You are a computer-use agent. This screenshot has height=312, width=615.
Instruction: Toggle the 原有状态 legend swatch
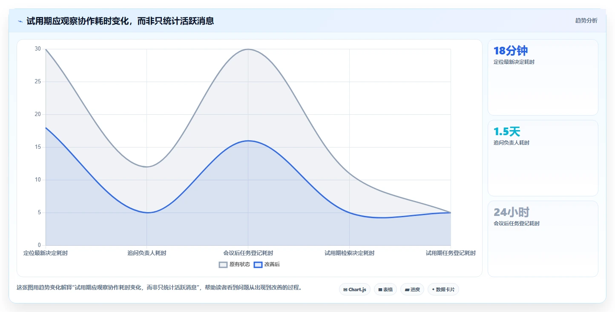click(223, 264)
